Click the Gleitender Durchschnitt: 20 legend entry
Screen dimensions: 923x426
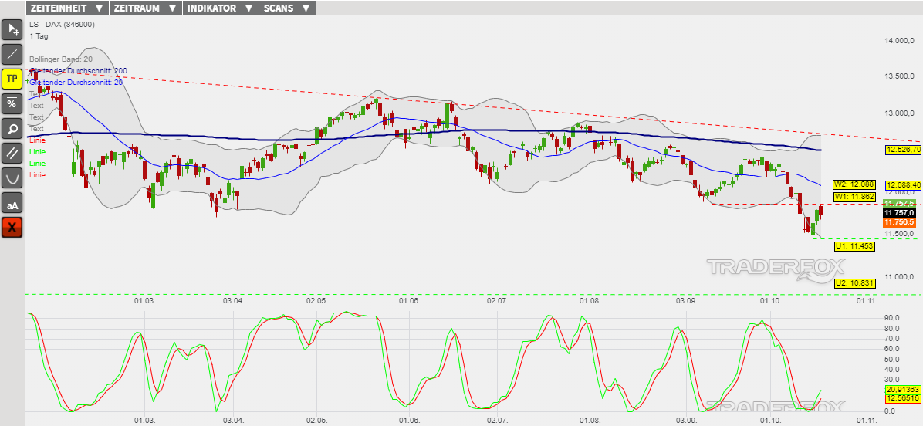pos(76,83)
